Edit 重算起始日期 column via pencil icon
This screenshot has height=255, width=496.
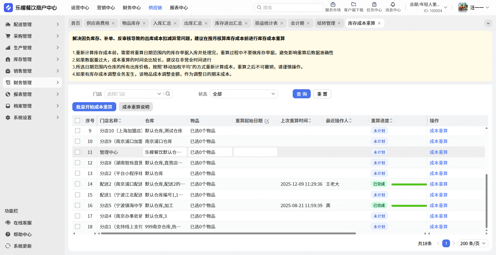267,121
